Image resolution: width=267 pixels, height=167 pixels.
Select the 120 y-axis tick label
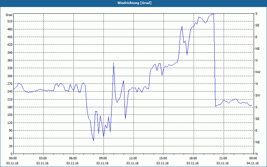tap(10, 123)
